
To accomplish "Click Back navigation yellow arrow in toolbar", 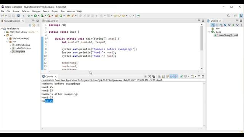I will [x=124, y=16].
